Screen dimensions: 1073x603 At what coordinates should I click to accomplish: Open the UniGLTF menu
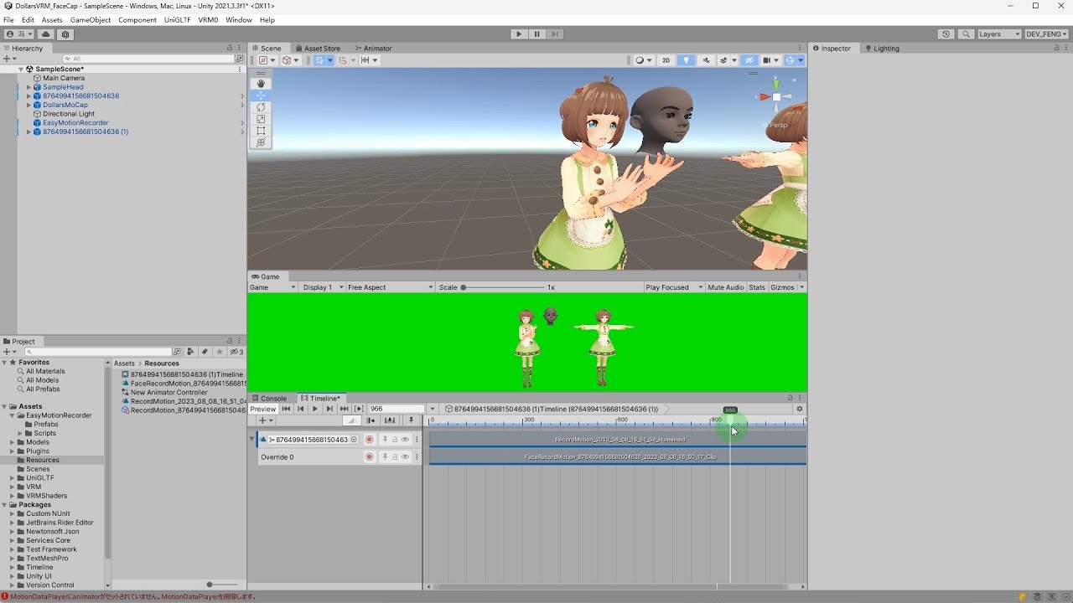pyautogui.click(x=177, y=20)
